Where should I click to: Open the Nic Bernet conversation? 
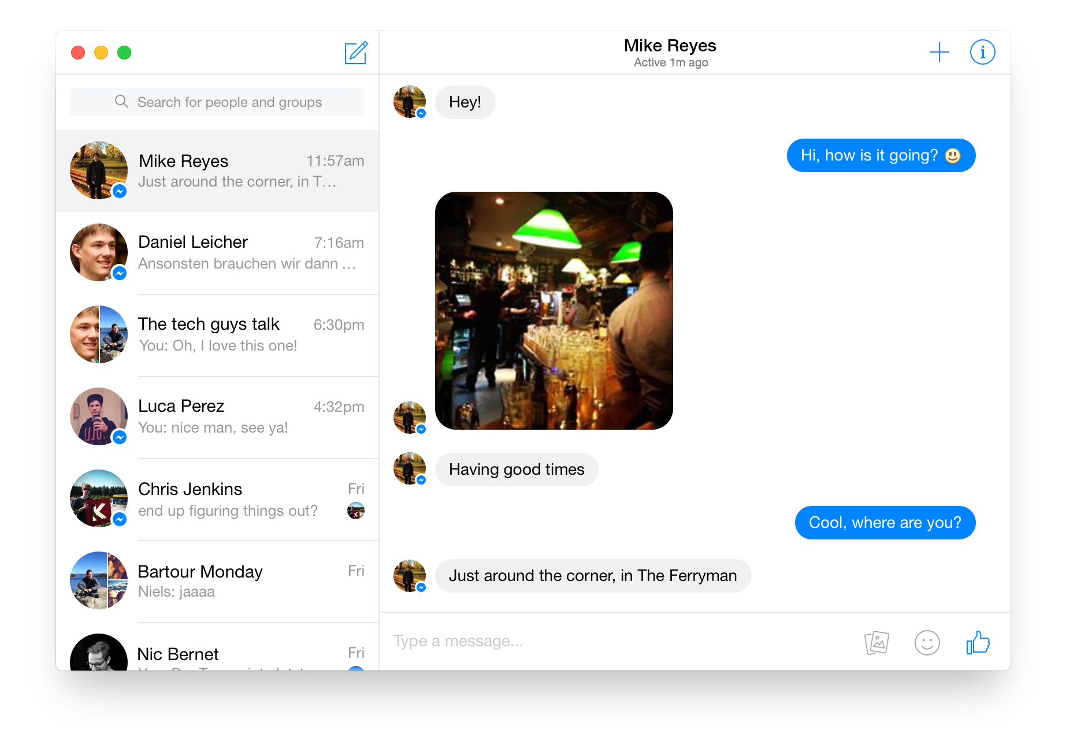pos(217,647)
